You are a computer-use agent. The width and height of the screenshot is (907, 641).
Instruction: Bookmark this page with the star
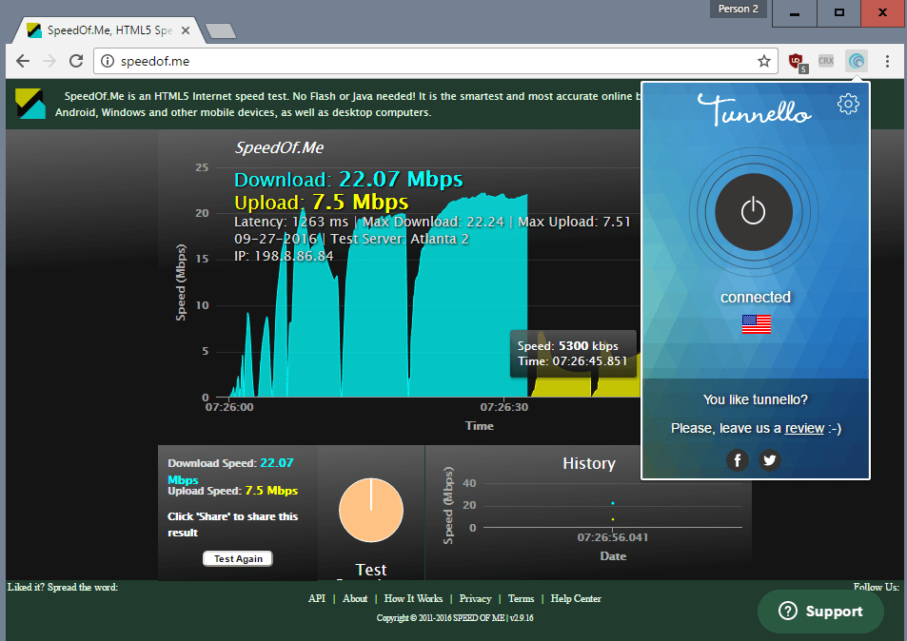tap(764, 61)
